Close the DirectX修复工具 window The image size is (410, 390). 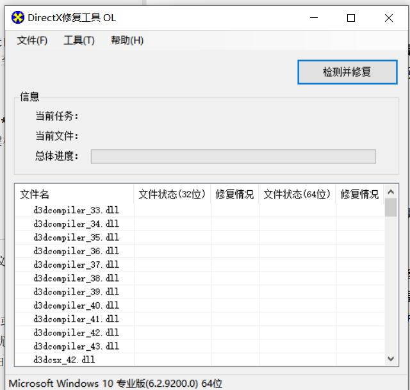[389, 18]
